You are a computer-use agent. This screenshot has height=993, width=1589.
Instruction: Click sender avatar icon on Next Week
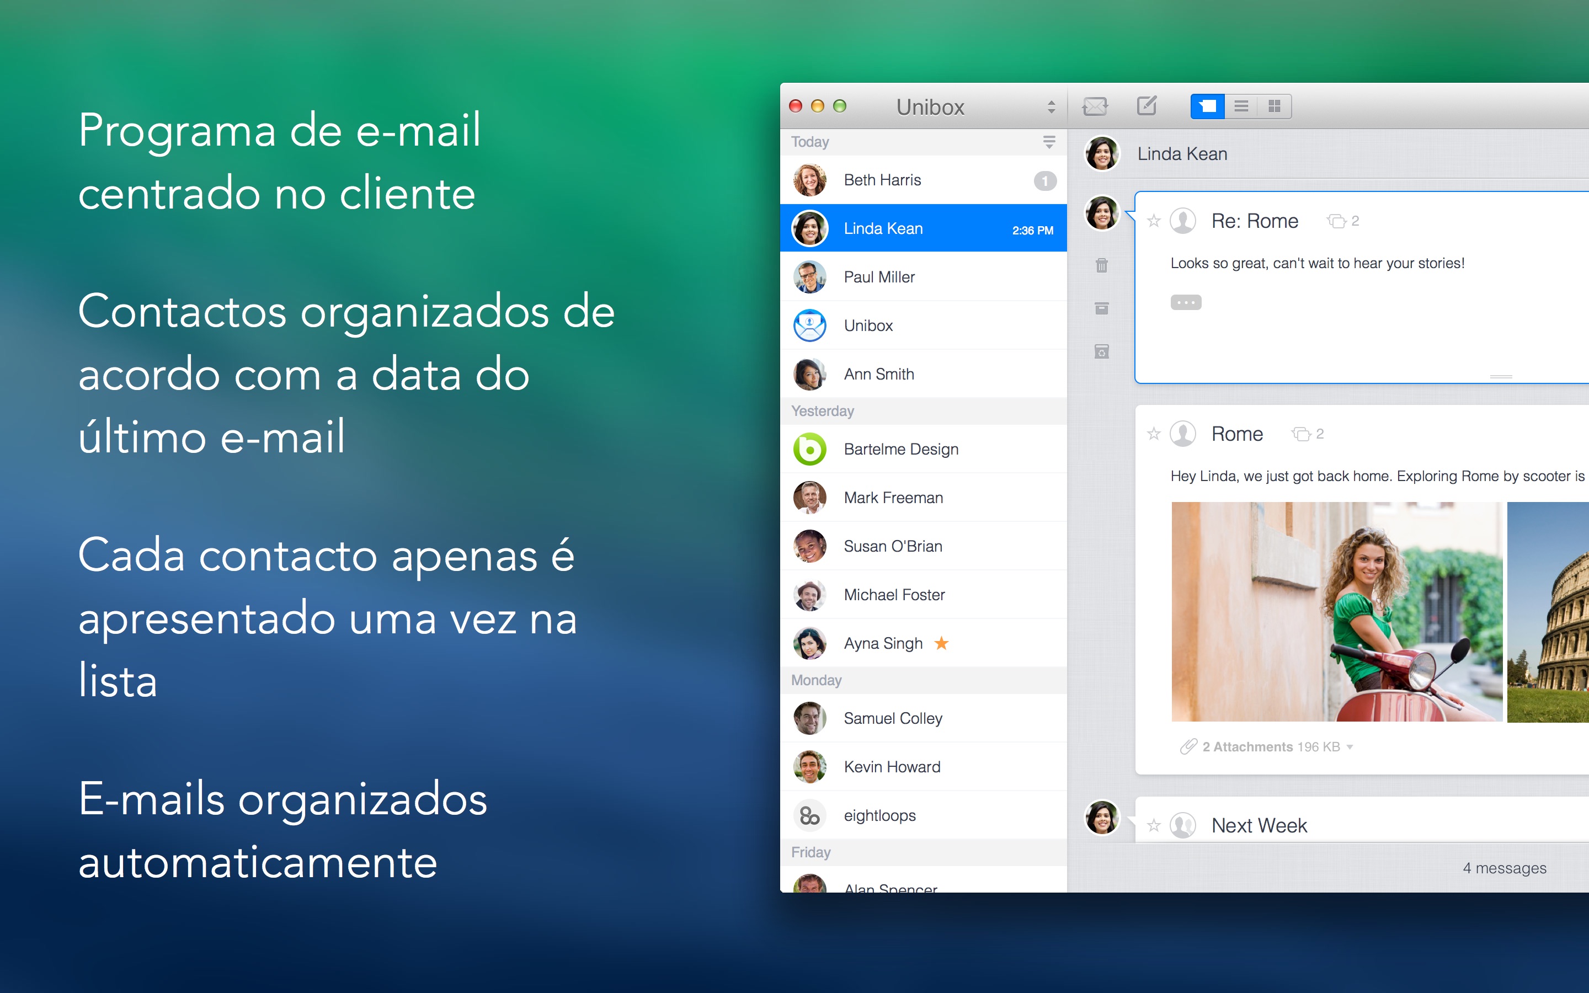(1183, 825)
